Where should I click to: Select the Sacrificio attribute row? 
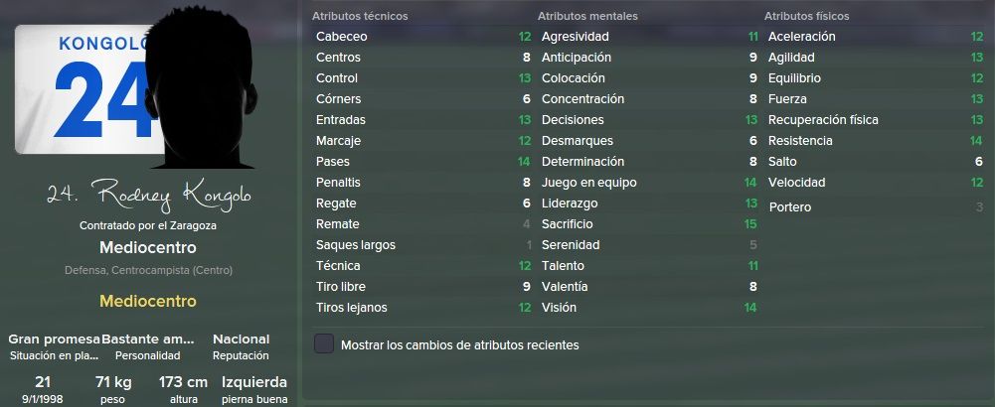pyautogui.click(x=648, y=224)
